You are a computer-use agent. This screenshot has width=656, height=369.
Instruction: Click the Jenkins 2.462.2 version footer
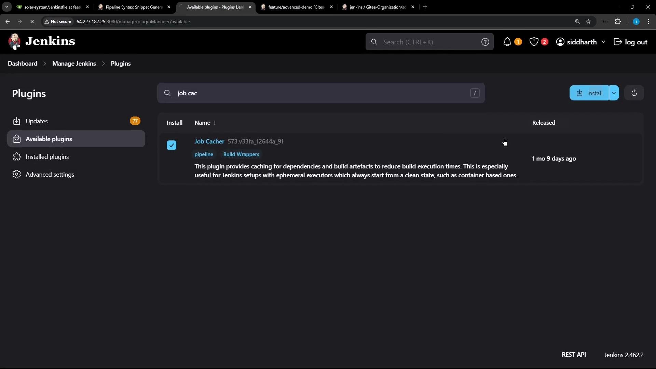click(624, 355)
